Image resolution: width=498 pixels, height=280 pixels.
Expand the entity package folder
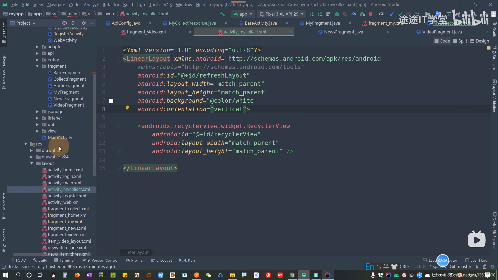pyautogui.click(x=37, y=60)
